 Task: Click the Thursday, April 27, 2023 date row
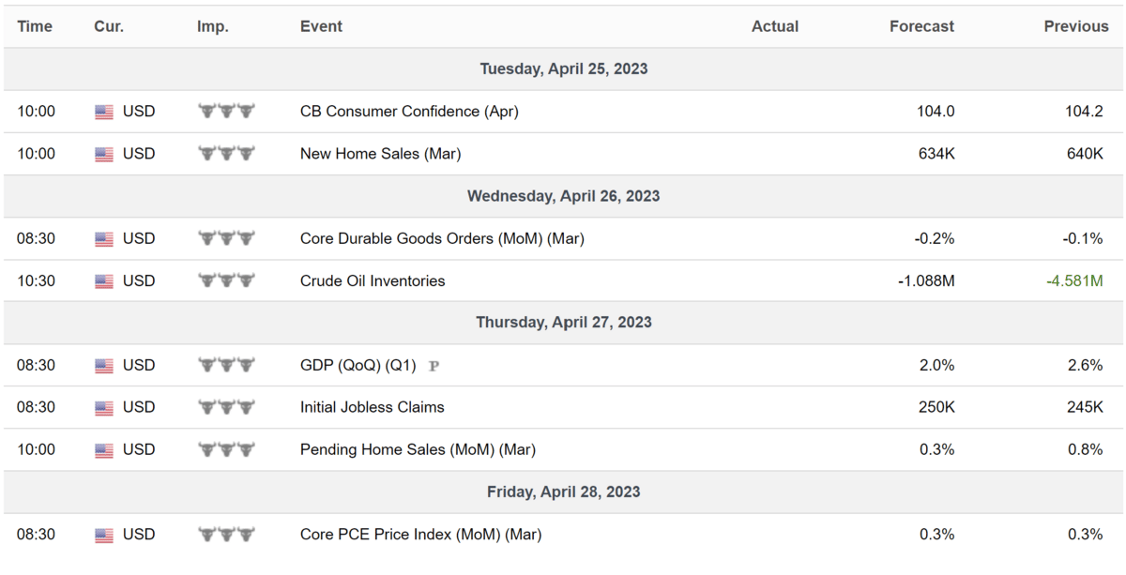click(x=563, y=323)
